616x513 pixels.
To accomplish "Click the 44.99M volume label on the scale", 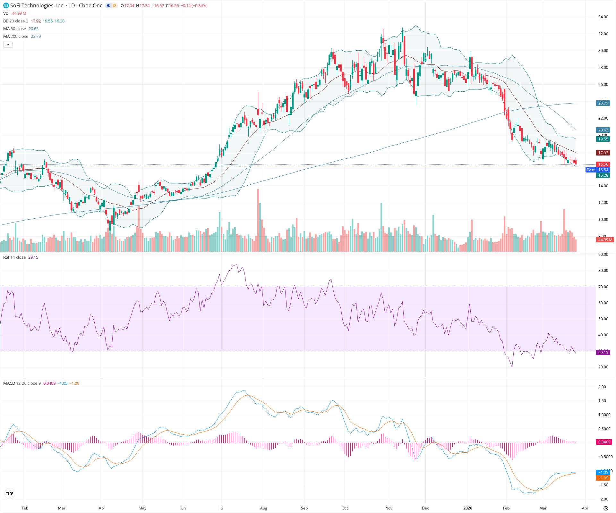I will pyautogui.click(x=604, y=240).
